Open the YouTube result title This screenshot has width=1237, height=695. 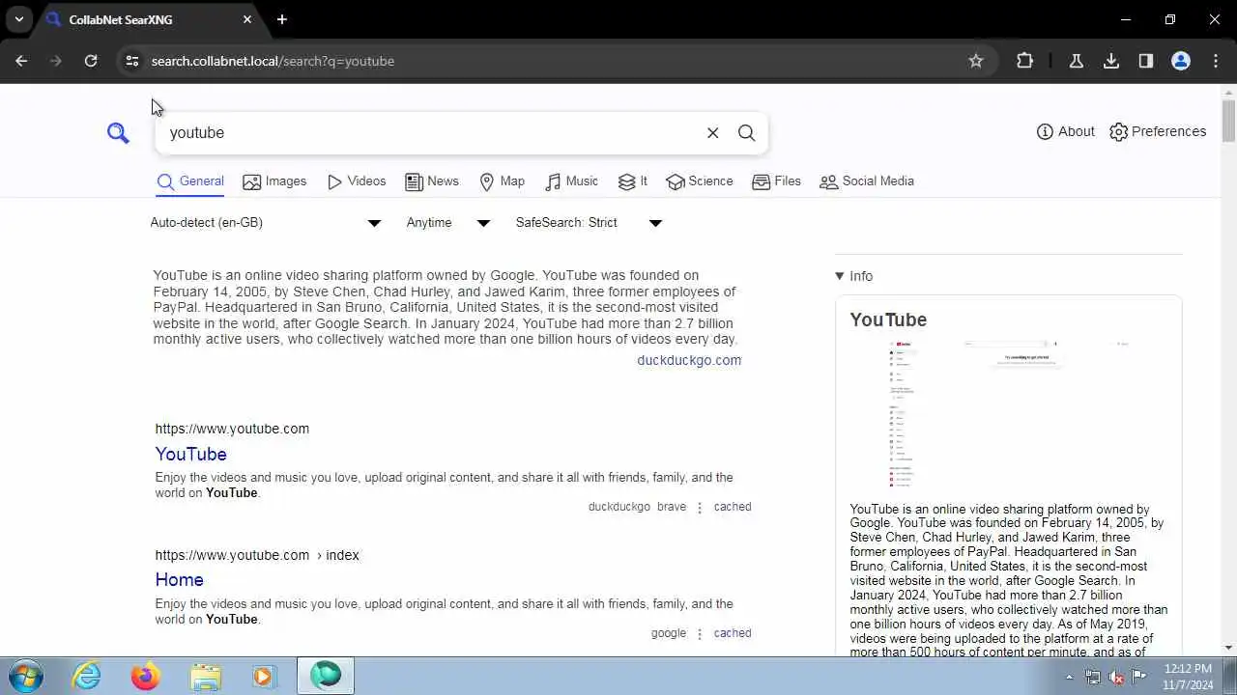coord(191,454)
